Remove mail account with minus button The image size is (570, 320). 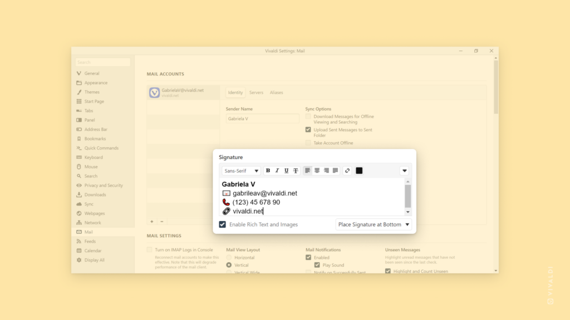tap(162, 221)
